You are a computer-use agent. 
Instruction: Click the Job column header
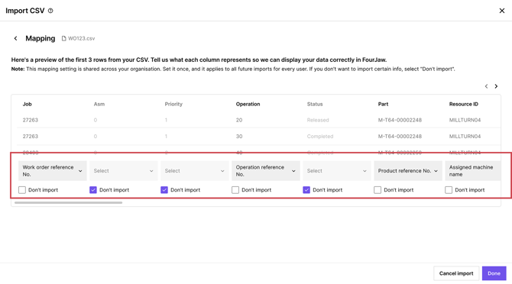point(27,104)
